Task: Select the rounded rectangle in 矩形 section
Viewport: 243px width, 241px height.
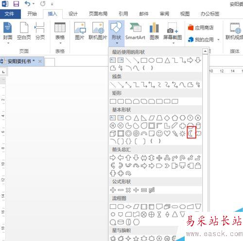Action: click(x=121, y=102)
